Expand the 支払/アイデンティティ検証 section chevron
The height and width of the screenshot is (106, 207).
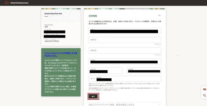(160, 104)
